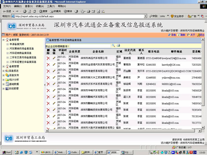The width and height of the screenshot is (207, 155).
Task: Open the IE Favorites (收藏夹) pane
Action: pyautogui.click(x=55, y=12)
